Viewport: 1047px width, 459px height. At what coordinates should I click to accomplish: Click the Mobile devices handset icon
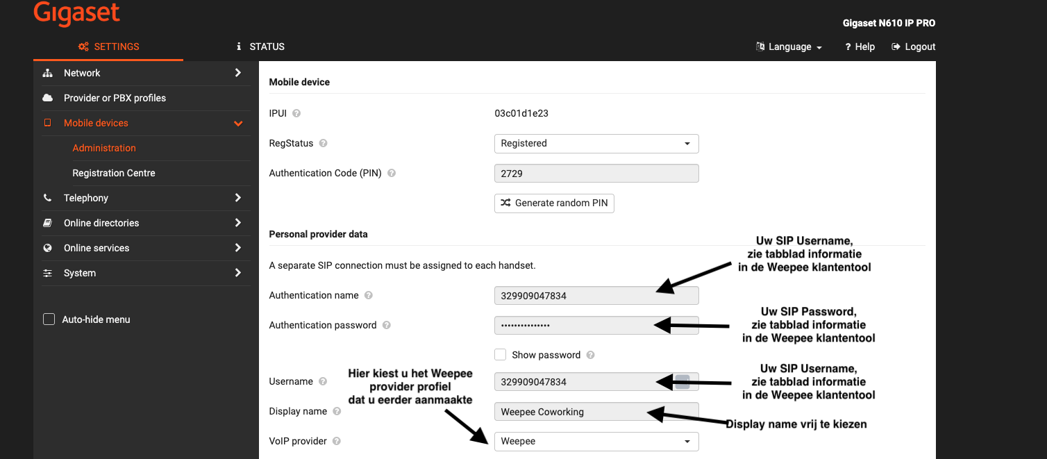48,123
